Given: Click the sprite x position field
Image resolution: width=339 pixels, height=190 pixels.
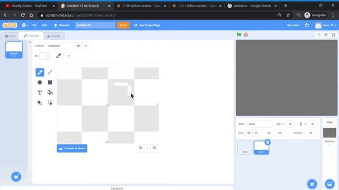Looking at the screenshot, I should 290,124.
